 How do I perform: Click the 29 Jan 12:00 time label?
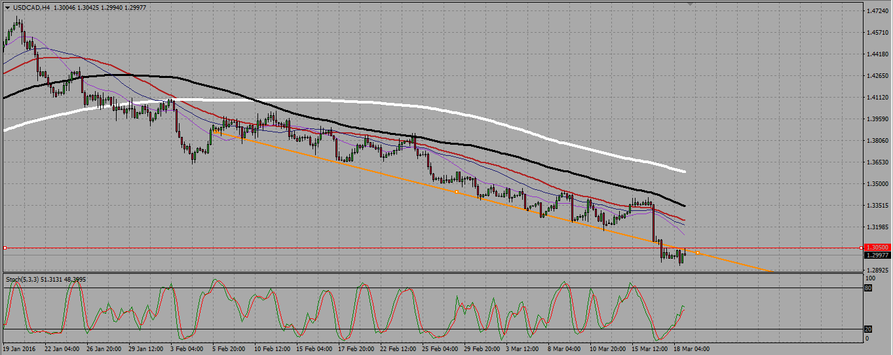(147, 348)
